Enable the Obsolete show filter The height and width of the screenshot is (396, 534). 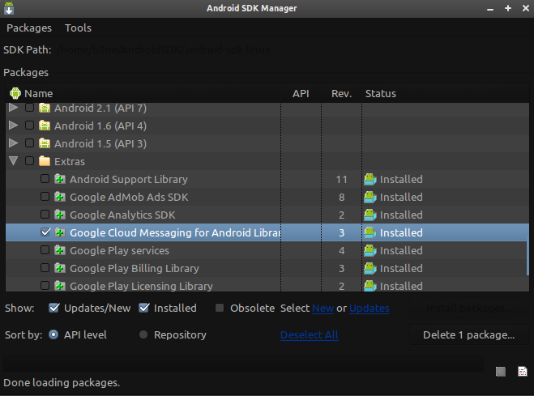tap(220, 308)
